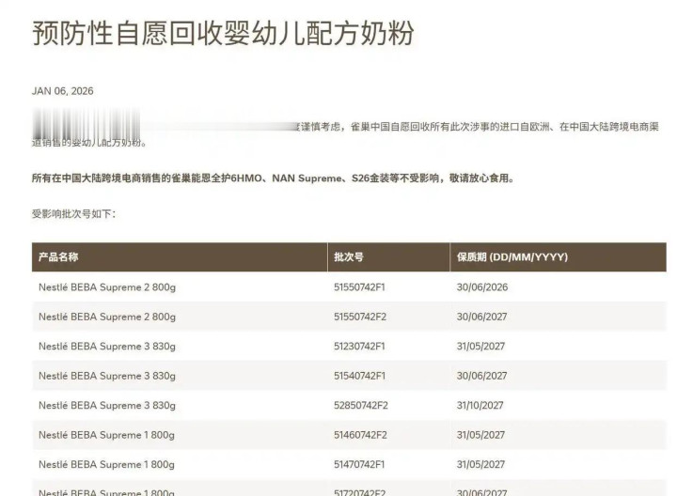The image size is (677, 496).
Task: Click product name in the 51460742F2 row
Action: tap(106, 435)
